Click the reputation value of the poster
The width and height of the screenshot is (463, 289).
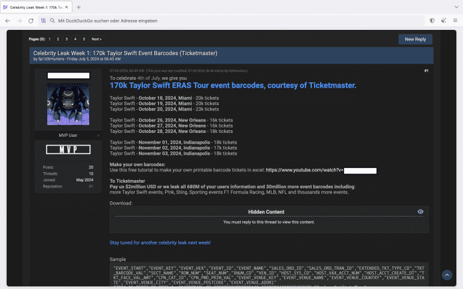(91, 187)
